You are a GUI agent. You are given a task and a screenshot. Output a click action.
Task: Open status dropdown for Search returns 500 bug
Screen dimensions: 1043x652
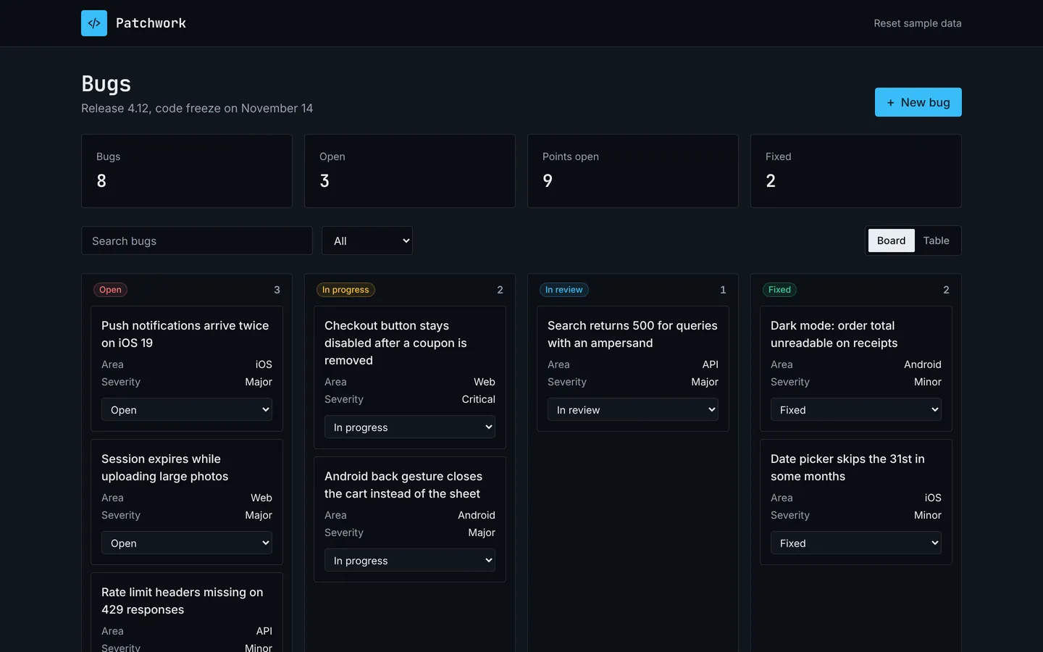[633, 410]
